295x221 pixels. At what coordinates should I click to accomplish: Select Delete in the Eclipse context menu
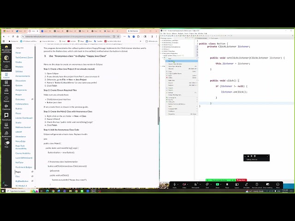tap(182, 78)
